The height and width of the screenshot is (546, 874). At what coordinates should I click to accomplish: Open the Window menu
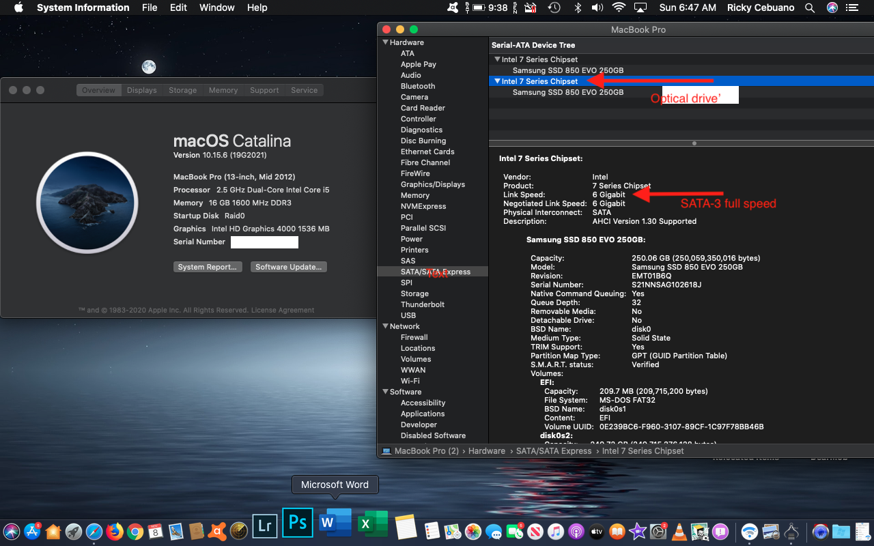click(216, 8)
